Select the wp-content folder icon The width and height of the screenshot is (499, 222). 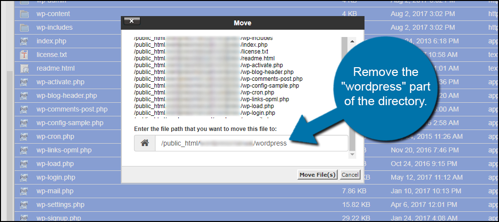coord(24,14)
